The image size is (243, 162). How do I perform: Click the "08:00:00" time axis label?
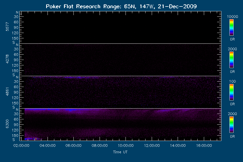(x=99, y=146)
